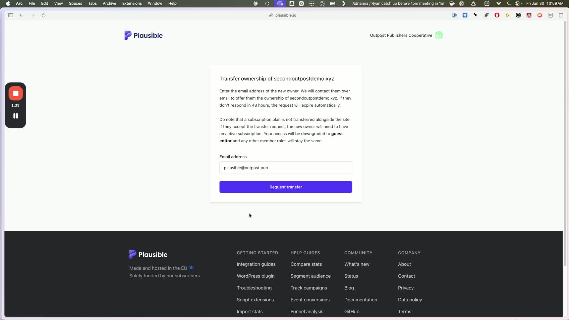
Task: Click the black pin extension icon
Action: (x=476, y=15)
